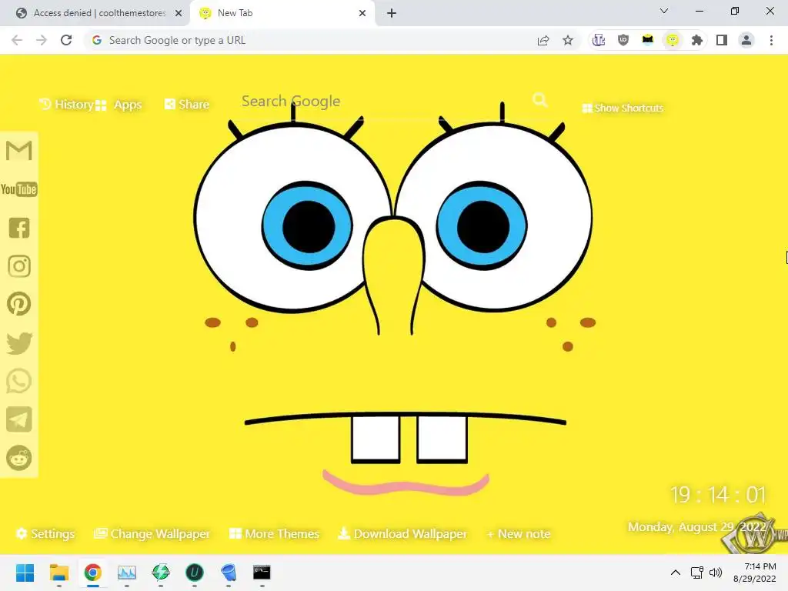Close the Access denied tab
The height and width of the screenshot is (591, 788).
(179, 13)
